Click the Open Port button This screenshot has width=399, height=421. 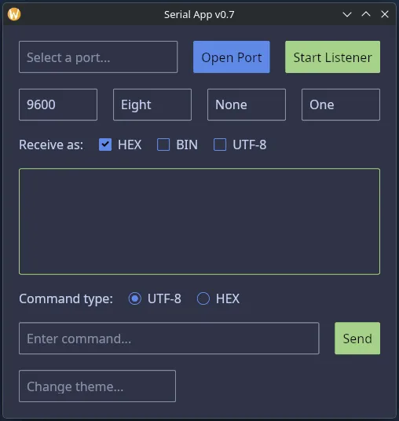pos(232,57)
